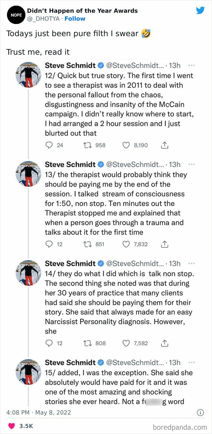This screenshot has height=434, width=212.
Task: Open more options on the 13/ tweet
Action: 191,164
